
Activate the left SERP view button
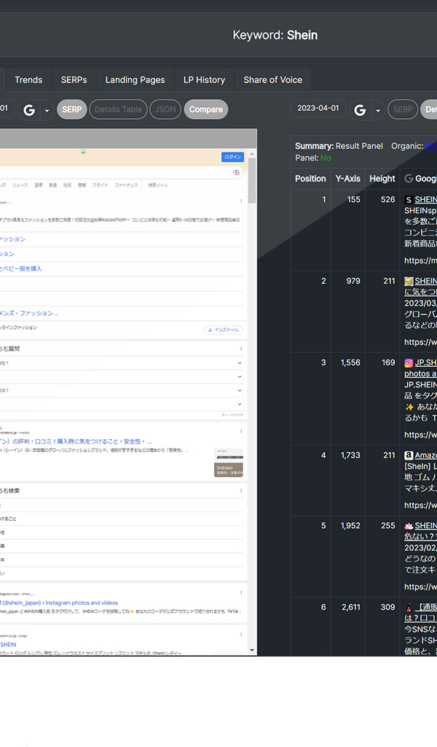pos(72,109)
